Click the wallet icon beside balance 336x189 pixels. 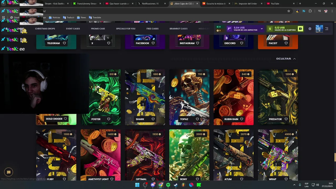[x=301, y=29]
